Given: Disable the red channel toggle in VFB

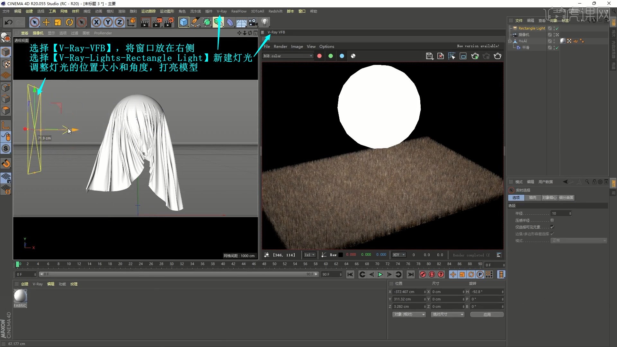Looking at the screenshot, I should pyautogui.click(x=319, y=56).
